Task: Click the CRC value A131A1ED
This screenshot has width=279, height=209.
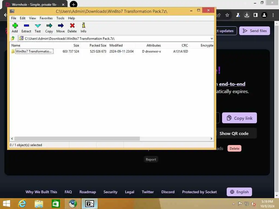Action: (x=180, y=51)
